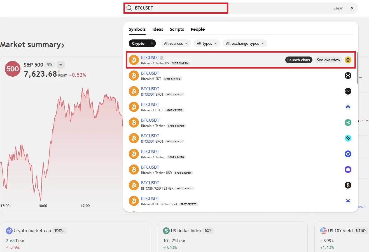Click the blue X logo on Tether Spot row
Screen dimensions: 369x252
(348, 201)
